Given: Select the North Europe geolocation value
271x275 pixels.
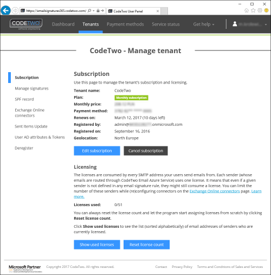Looking at the screenshot, I should pos(126,138).
